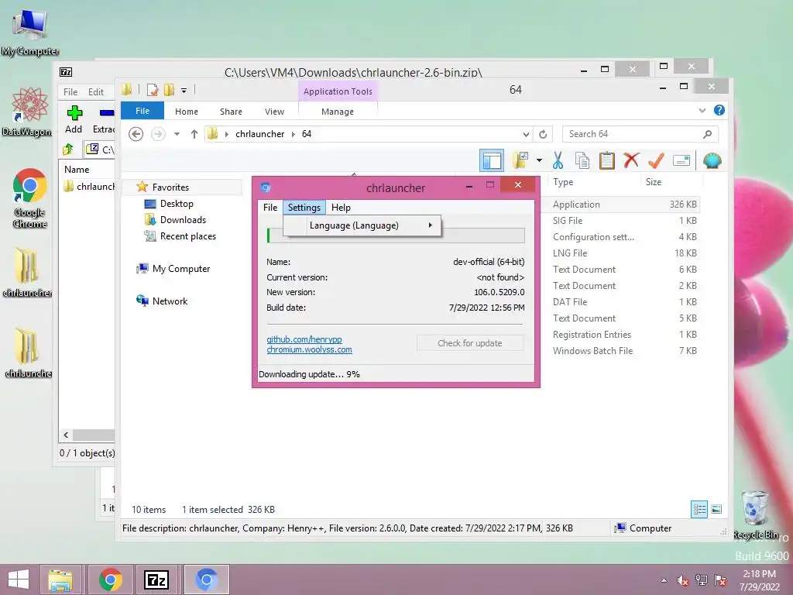Screen dimensions: 793x595
Task: Open the Explorer File tab
Action: (x=142, y=111)
